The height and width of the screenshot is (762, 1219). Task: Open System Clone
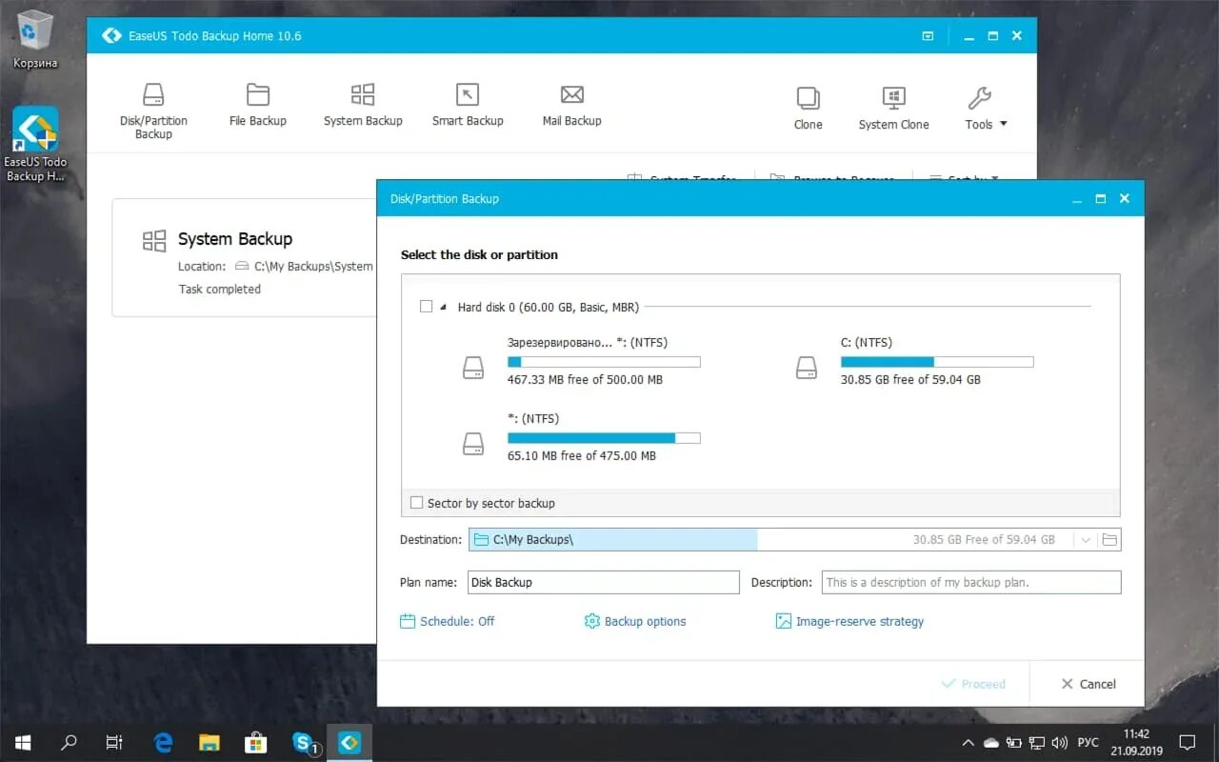pyautogui.click(x=893, y=105)
